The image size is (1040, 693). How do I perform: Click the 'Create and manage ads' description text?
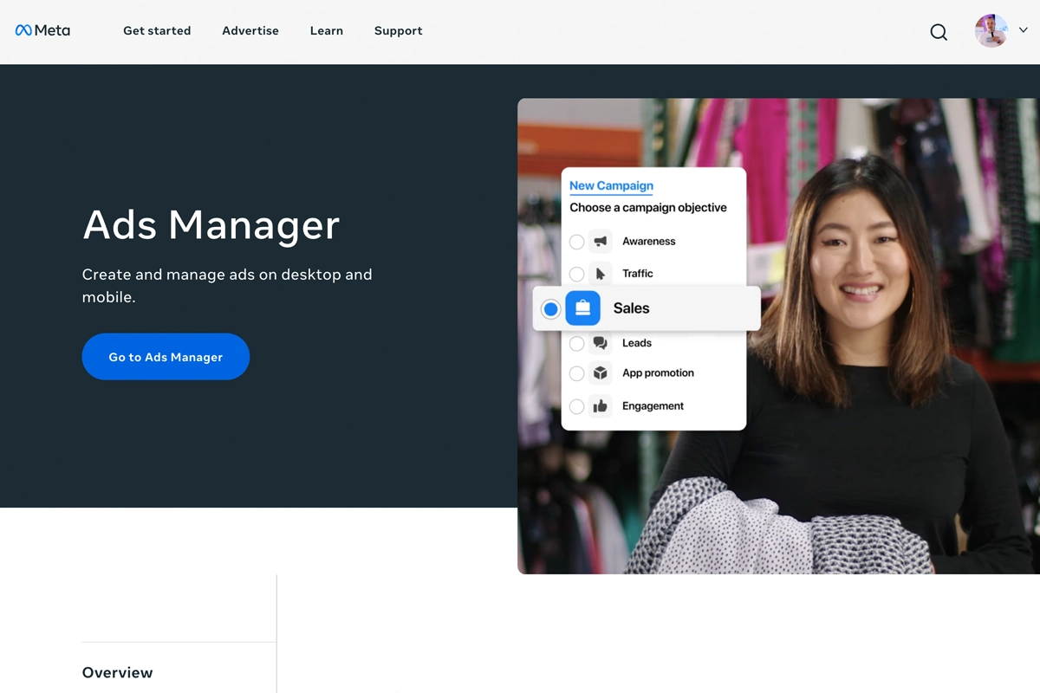coord(227,286)
